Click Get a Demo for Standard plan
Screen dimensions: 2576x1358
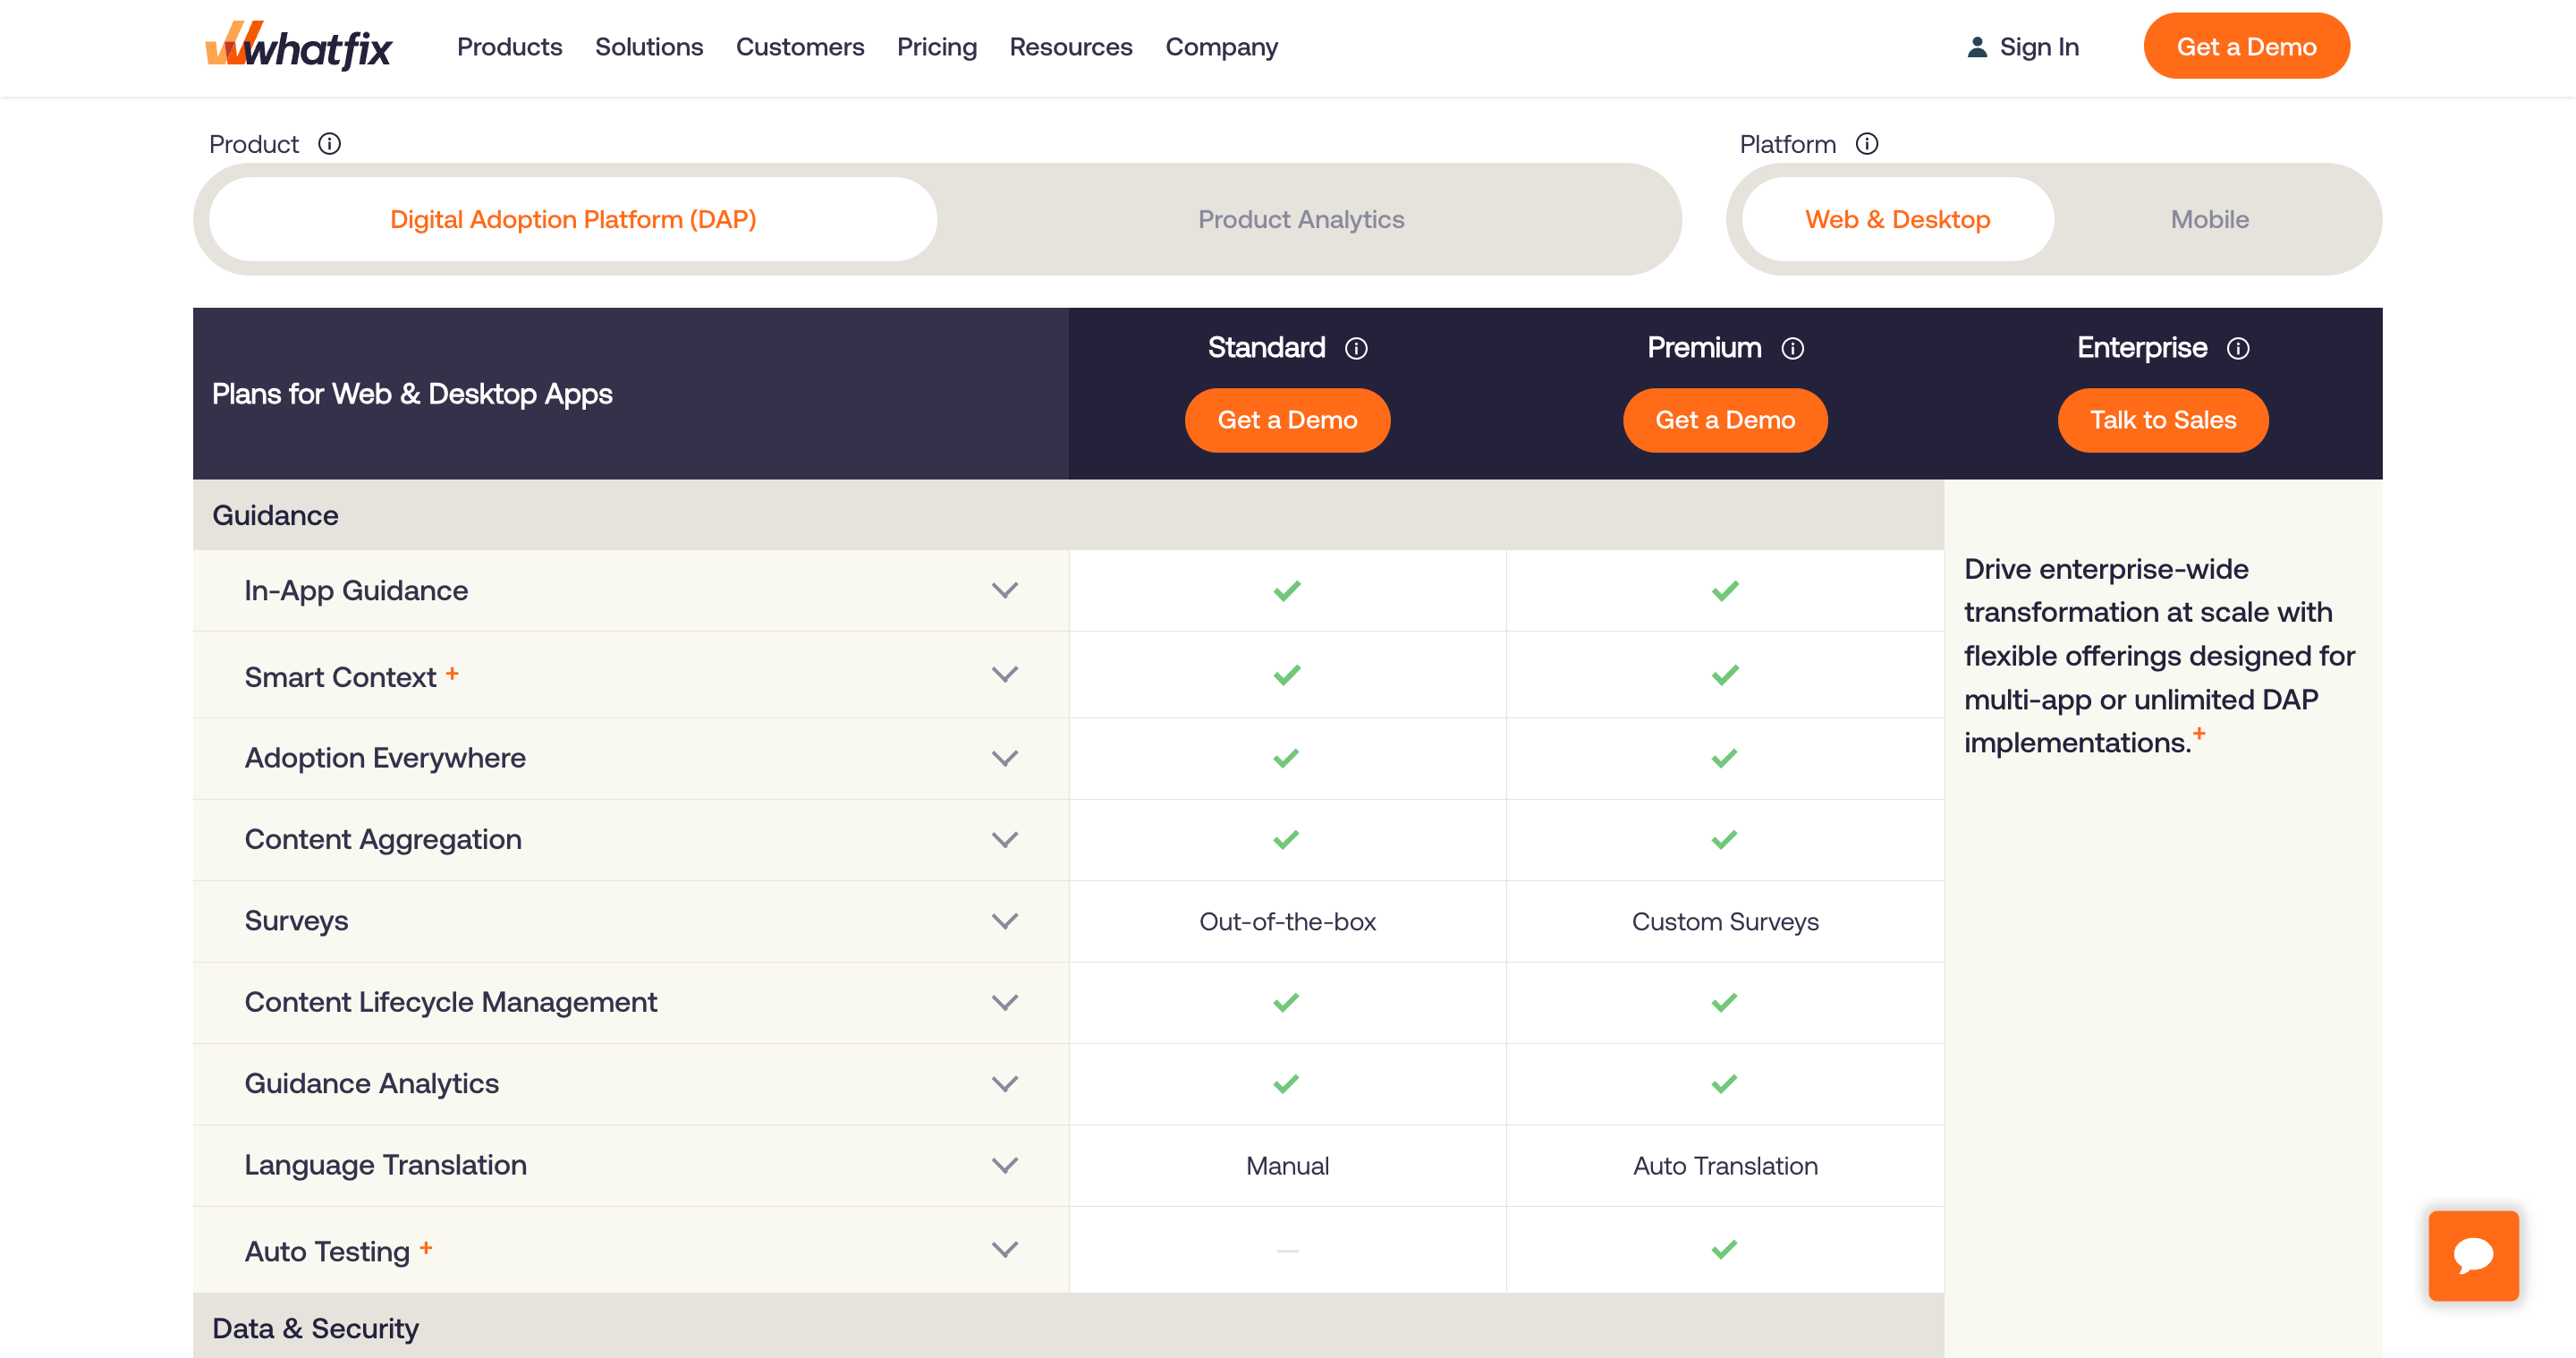point(1286,420)
